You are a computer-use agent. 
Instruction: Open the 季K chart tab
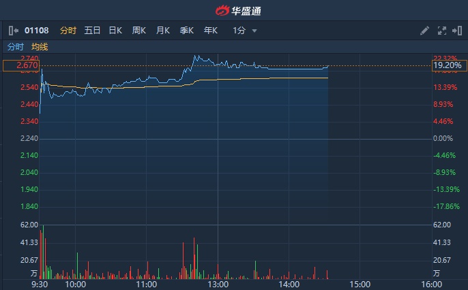186,31
